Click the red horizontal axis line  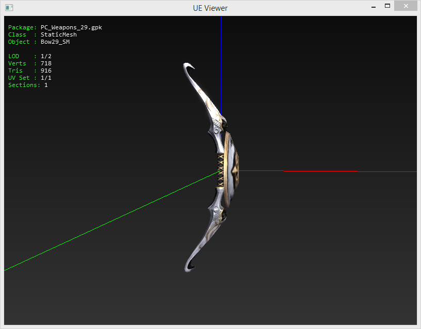click(320, 171)
